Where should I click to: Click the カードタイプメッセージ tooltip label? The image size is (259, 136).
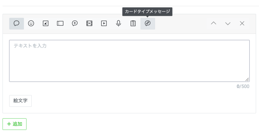pos(147,12)
